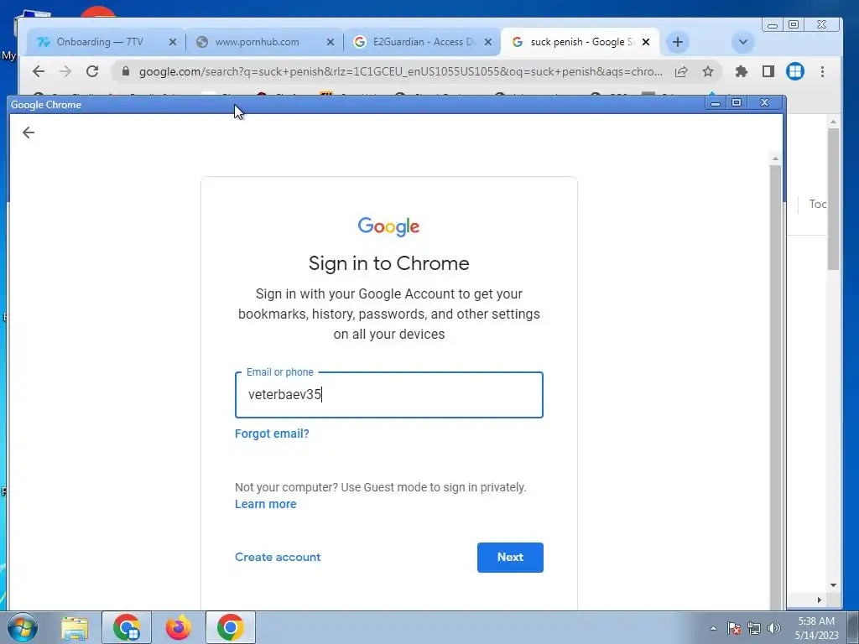The height and width of the screenshot is (644, 859).
Task: Close the E2Guardian tab
Action: pos(488,42)
